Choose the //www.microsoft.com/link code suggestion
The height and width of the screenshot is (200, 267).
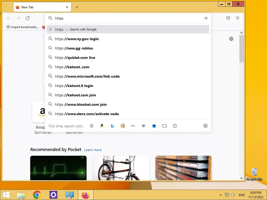click(x=128, y=76)
